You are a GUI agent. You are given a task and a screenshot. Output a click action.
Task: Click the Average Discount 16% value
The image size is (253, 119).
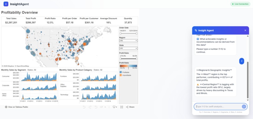(109, 23)
